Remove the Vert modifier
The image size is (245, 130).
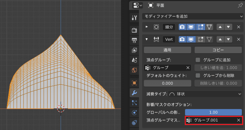click(x=239, y=39)
